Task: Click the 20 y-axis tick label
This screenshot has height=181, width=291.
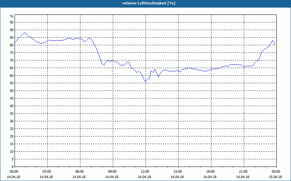Action: [12, 136]
